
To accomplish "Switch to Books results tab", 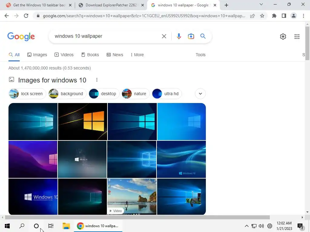I will [x=90, y=55].
